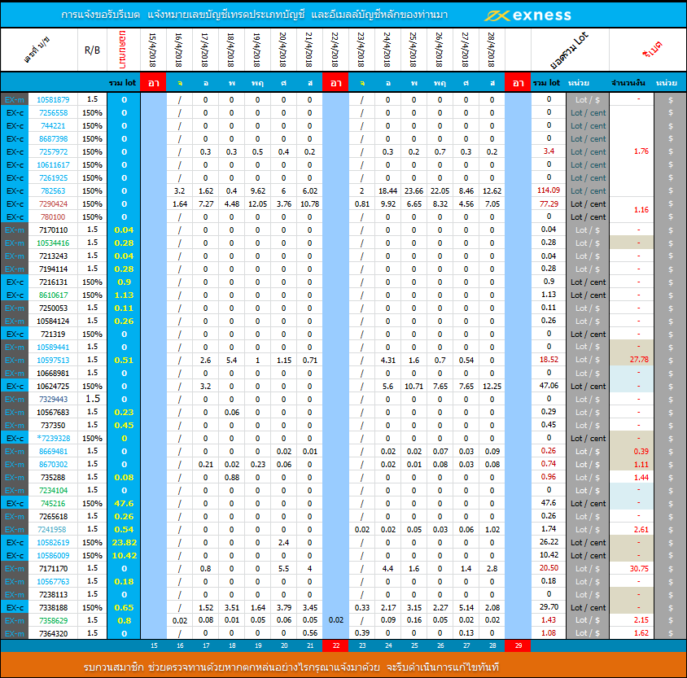
Task: Click account number *7239328
Action: 53,439
